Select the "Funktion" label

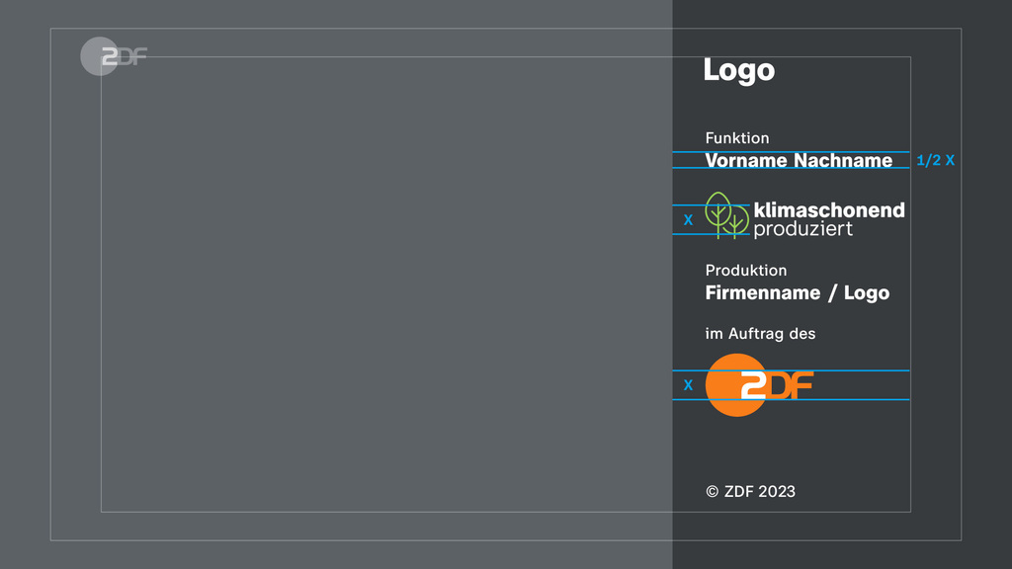(x=737, y=138)
